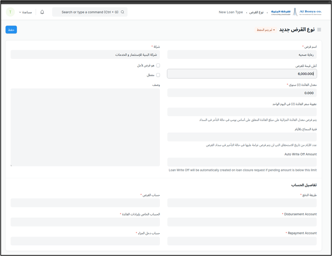This screenshot has width=332, height=256.
Task: Focus the أعلى قيمة للقرض amount field
Action: point(242,73)
